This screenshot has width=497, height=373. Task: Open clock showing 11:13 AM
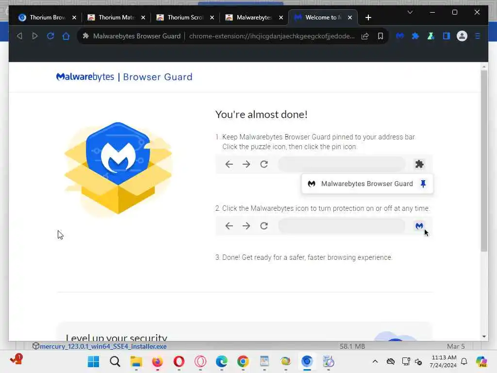[444, 361]
